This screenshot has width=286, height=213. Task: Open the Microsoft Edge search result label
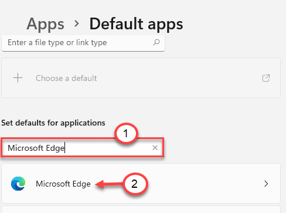click(63, 184)
